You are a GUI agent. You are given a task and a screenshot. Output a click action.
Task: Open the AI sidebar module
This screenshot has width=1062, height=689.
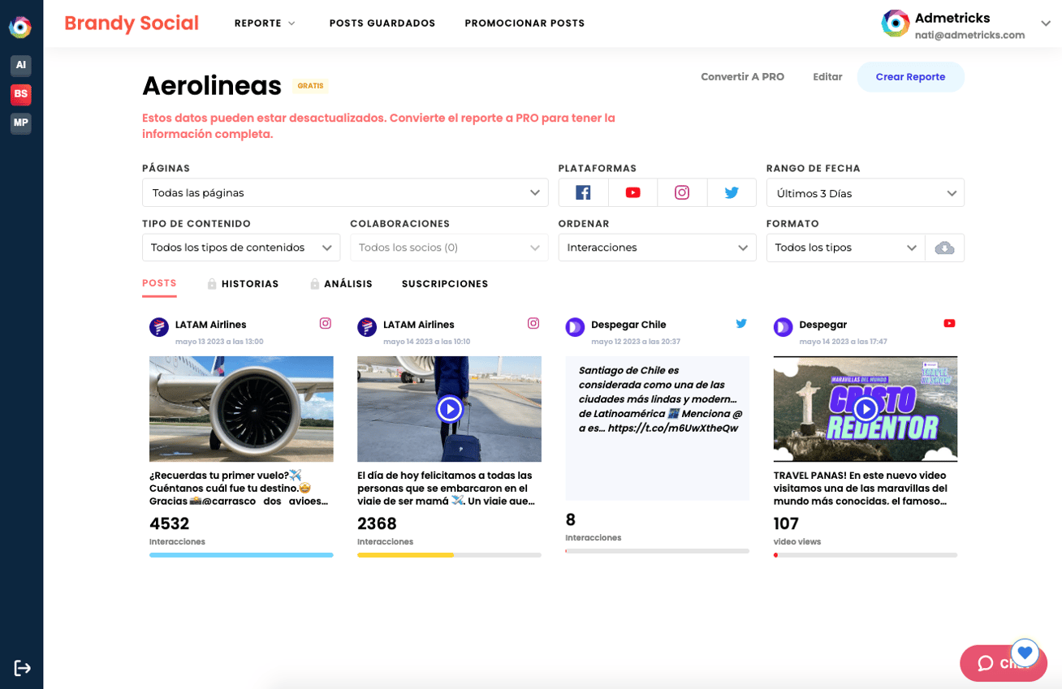pos(21,65)
